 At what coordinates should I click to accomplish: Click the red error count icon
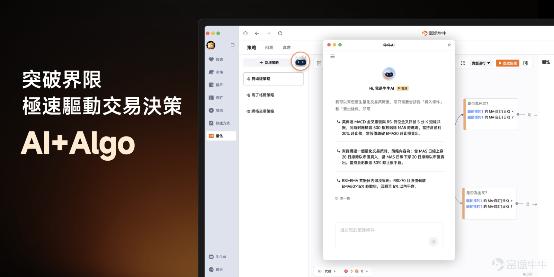346,271
